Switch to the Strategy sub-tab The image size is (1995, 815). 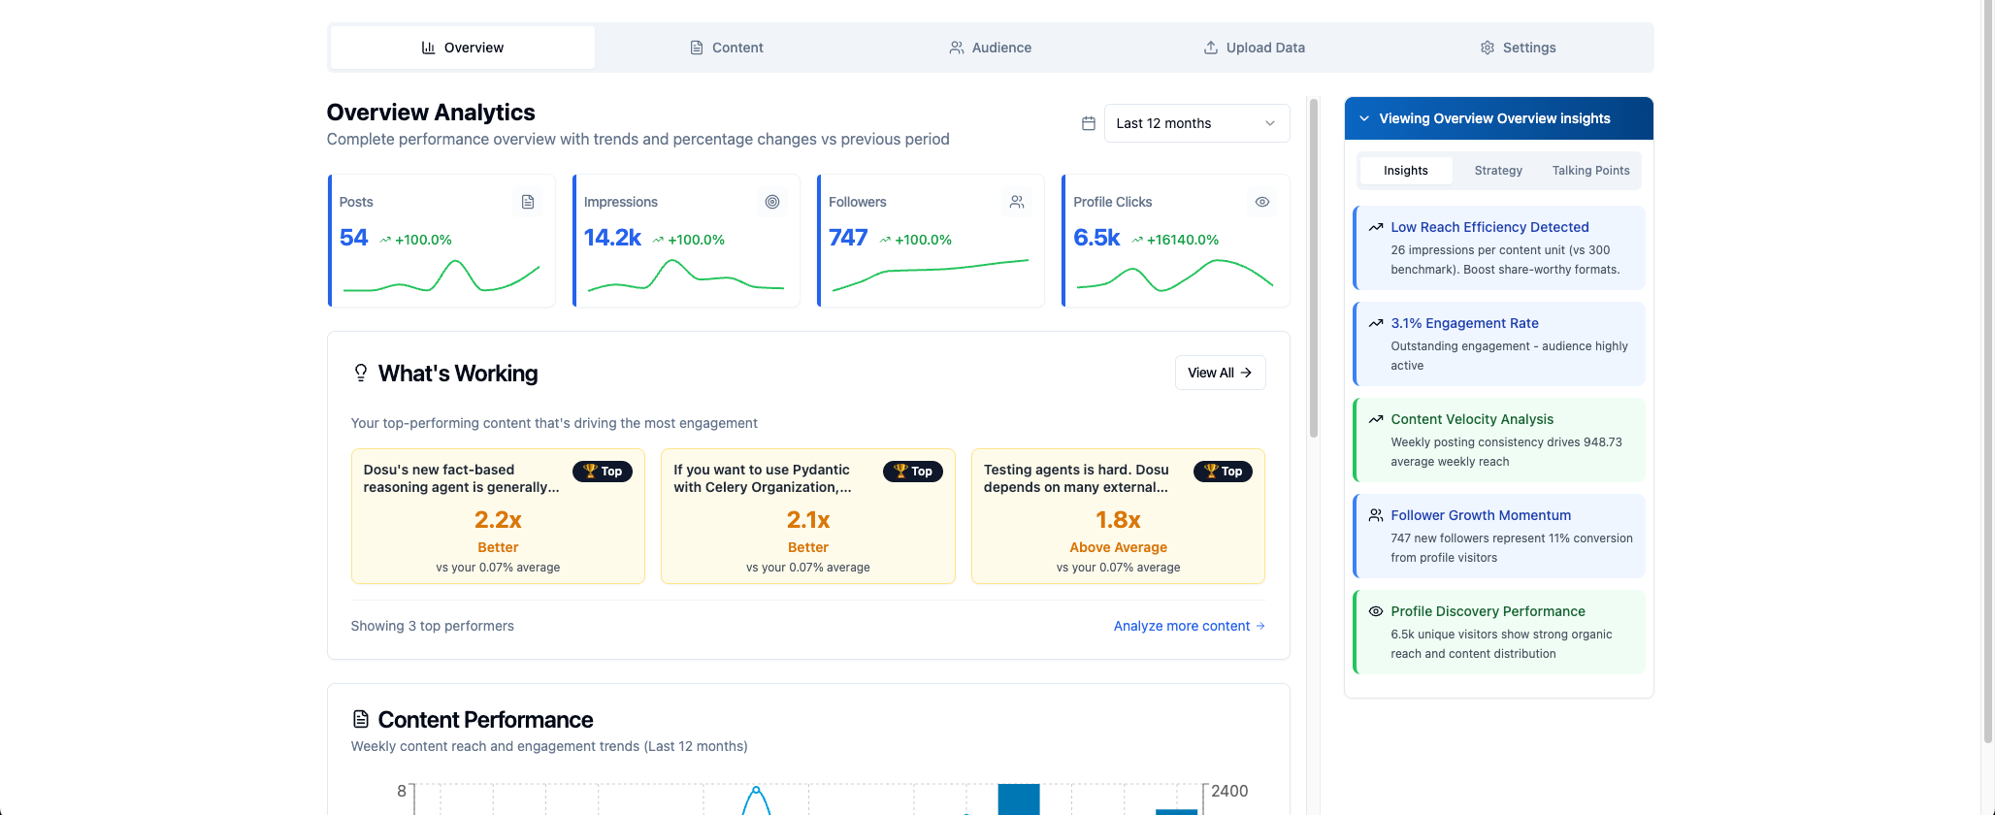[1498, 171]
